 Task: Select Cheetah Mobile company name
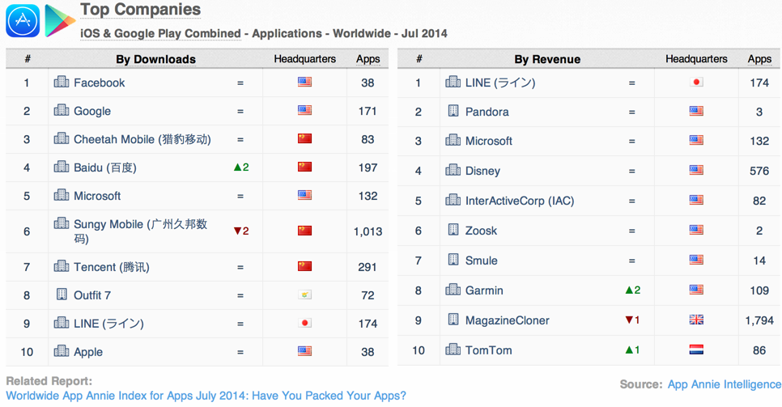142,140
